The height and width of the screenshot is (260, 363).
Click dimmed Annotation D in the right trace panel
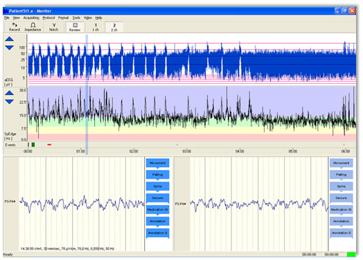[342, 233]
